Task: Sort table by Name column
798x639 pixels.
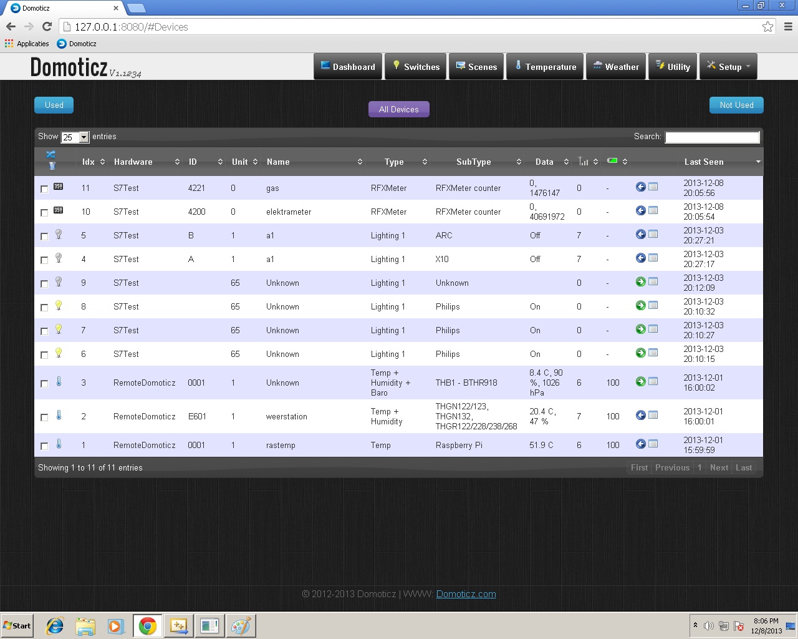Action: [314, 162]
